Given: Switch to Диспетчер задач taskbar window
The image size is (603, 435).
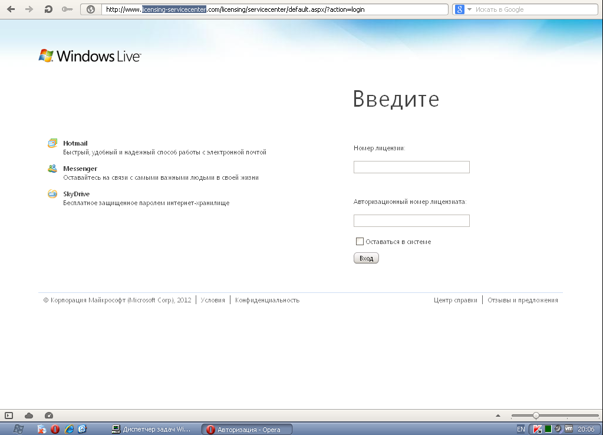Looking at the screenshot, I should (x=151, y=429).
